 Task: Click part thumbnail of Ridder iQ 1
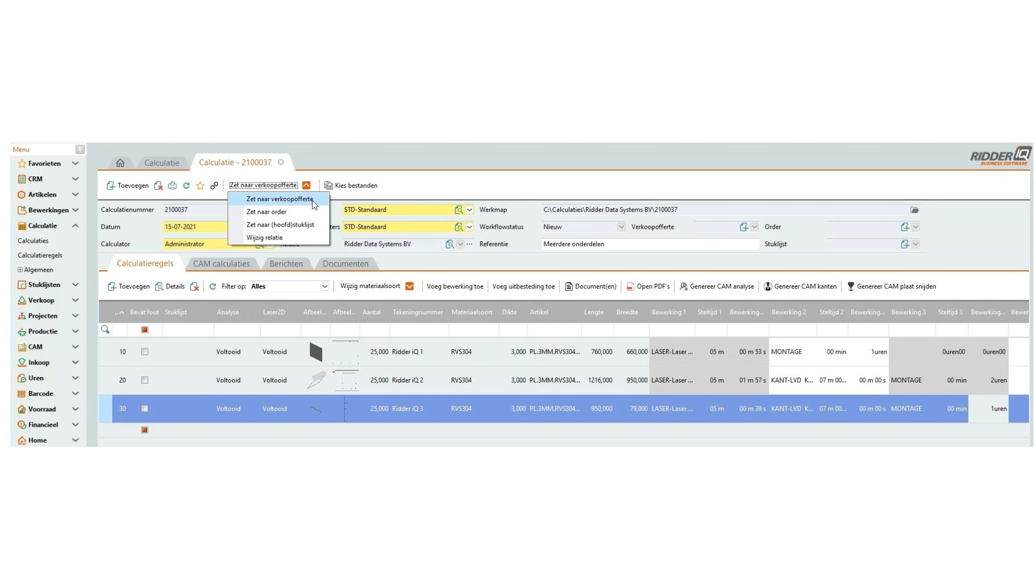pyautogui.click(x=316, y=352)
